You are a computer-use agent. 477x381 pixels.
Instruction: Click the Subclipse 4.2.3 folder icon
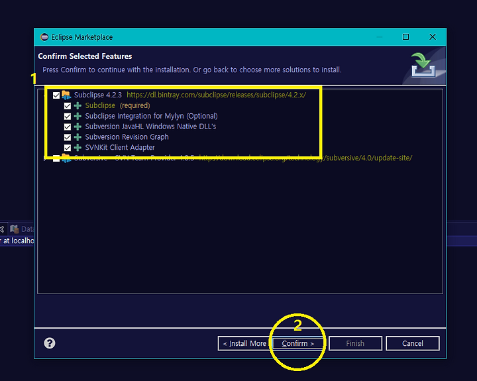(66, 95)
